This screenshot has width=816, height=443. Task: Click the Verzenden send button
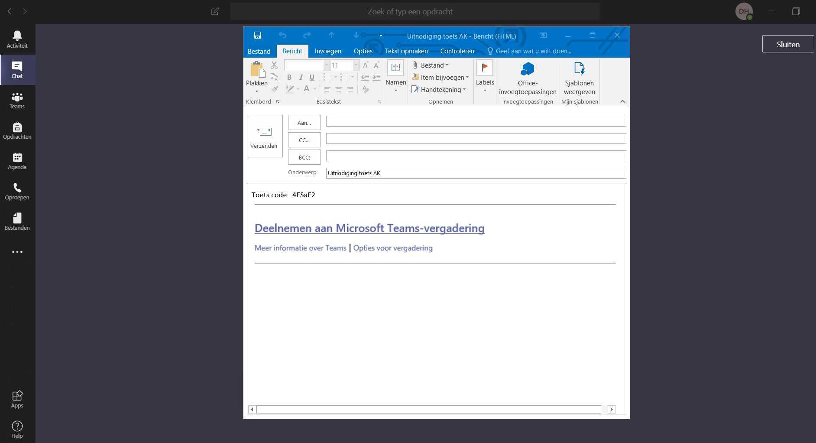coord(264,136)
